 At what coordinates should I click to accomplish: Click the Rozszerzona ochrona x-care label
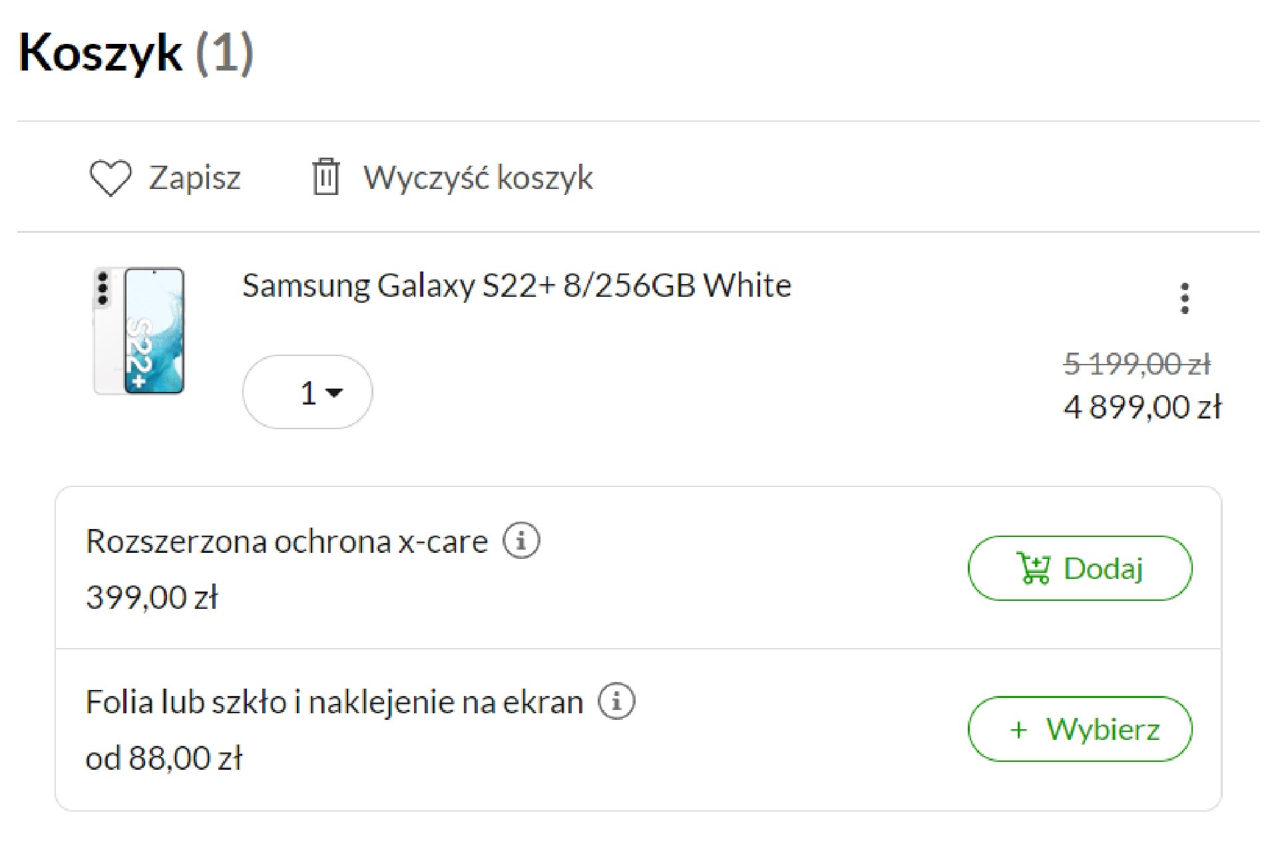click(287, 541)
